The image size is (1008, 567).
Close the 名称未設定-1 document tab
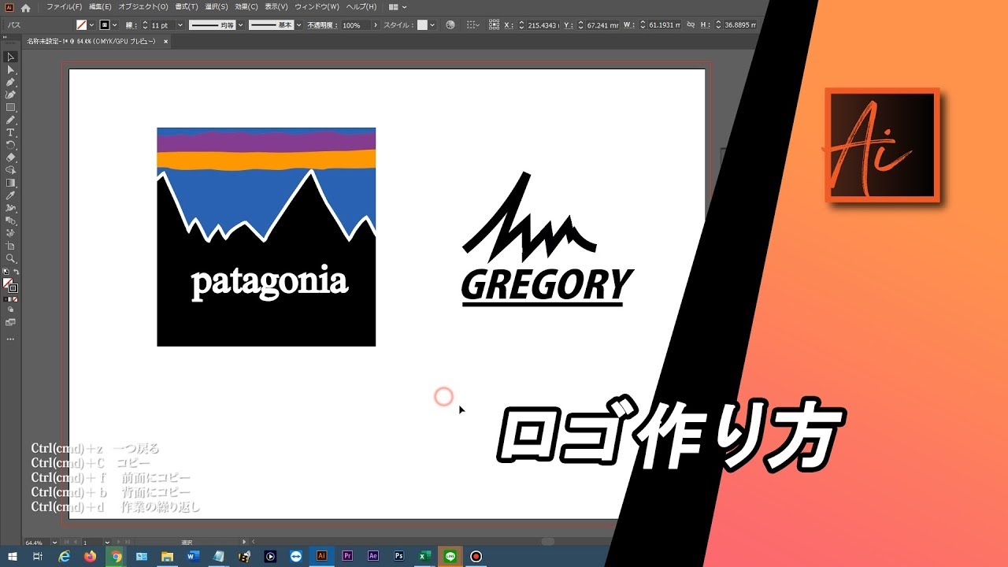tap(165, 41)
